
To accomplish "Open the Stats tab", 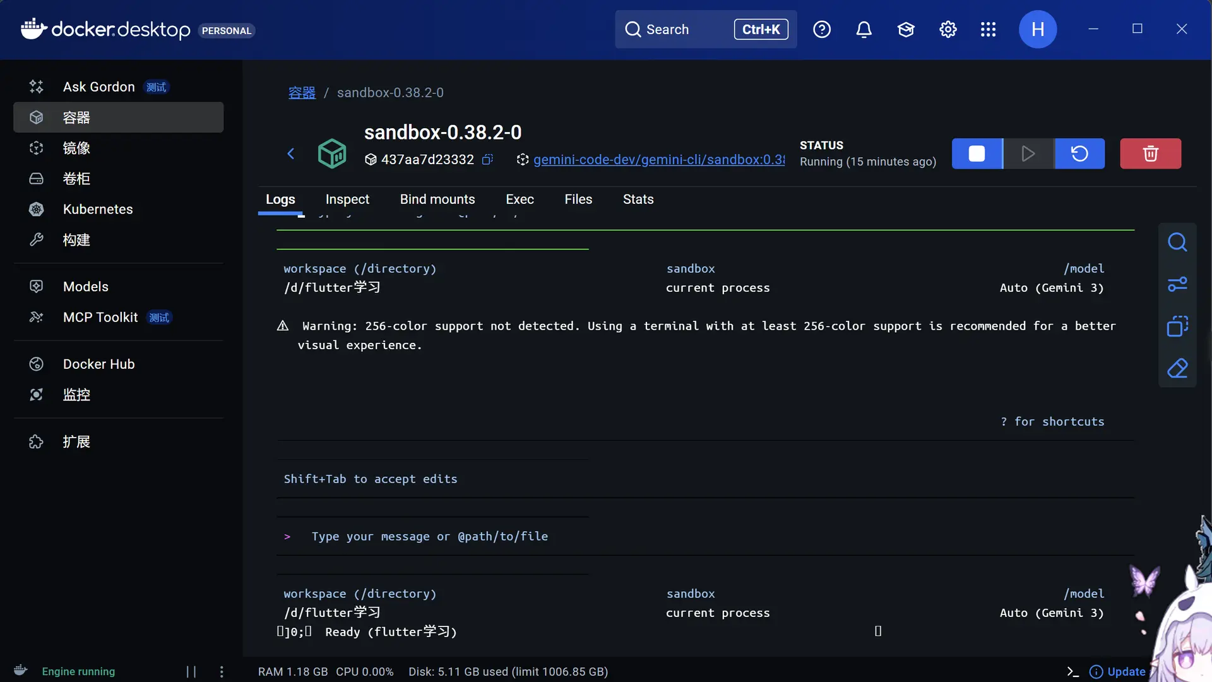I will pos(638,200).
